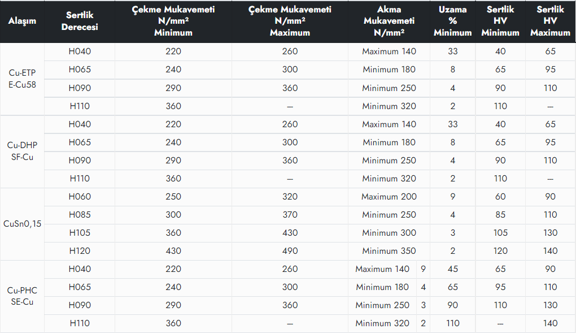Select the CuSn0,15 alloy cell

[x=22, y=224]
